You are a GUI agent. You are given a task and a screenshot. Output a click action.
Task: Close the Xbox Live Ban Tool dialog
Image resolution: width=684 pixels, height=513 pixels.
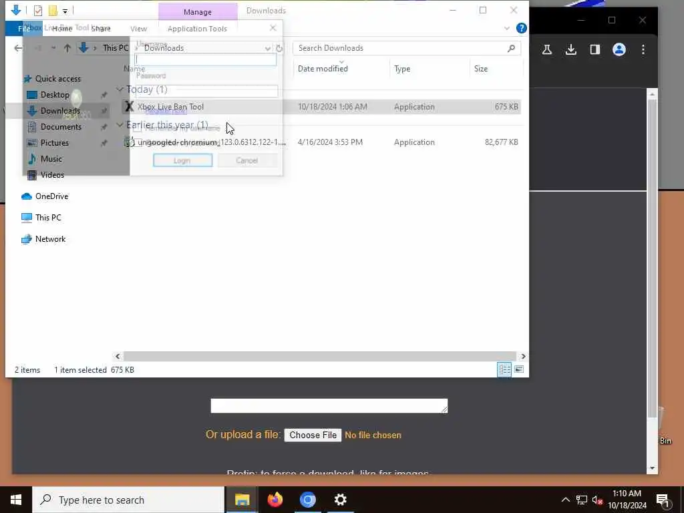pos(273,28)
